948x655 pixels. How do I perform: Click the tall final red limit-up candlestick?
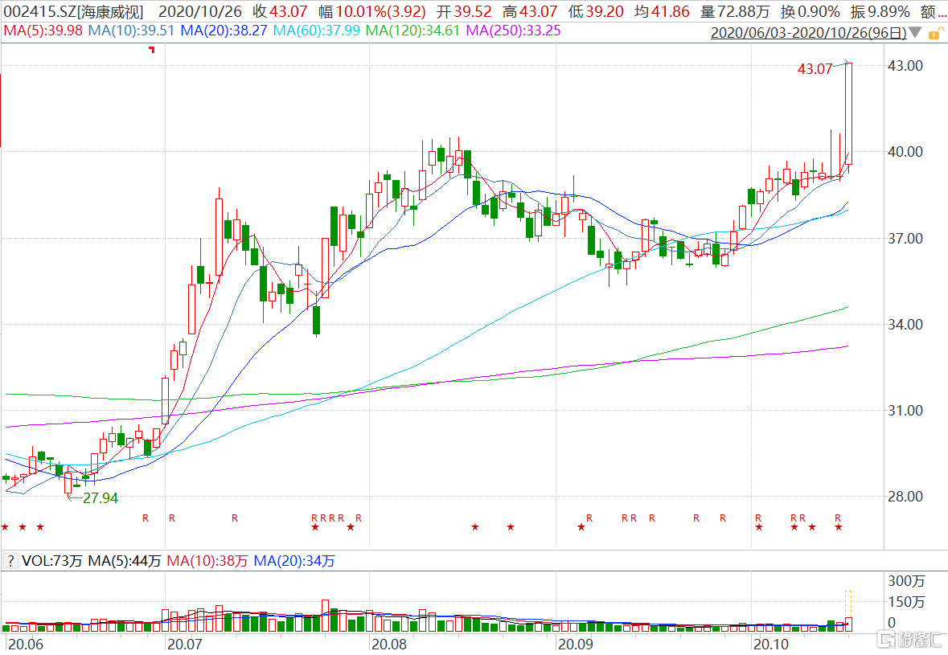pyautogui.click(x=849, y=113)
